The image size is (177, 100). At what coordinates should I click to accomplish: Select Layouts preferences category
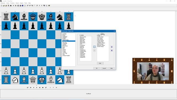pyautogui.click(x=64, y=45)
